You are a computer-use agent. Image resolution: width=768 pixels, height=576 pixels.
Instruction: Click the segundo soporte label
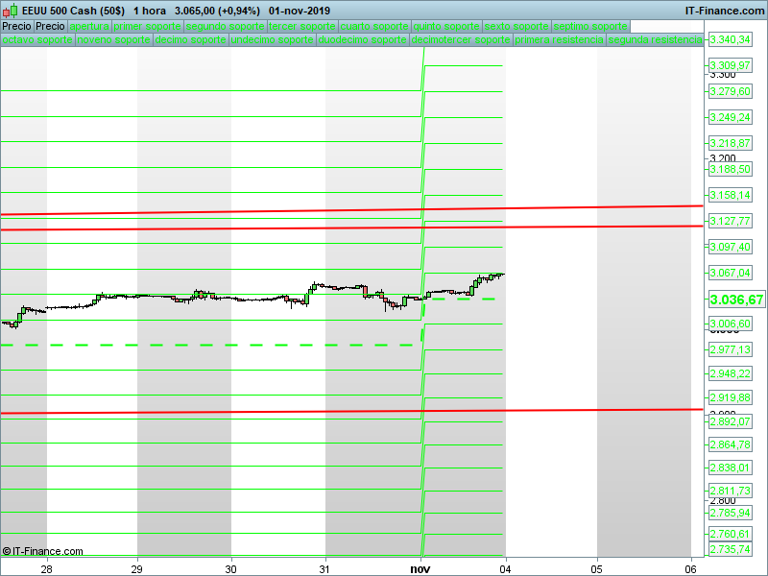click(226, 27)
